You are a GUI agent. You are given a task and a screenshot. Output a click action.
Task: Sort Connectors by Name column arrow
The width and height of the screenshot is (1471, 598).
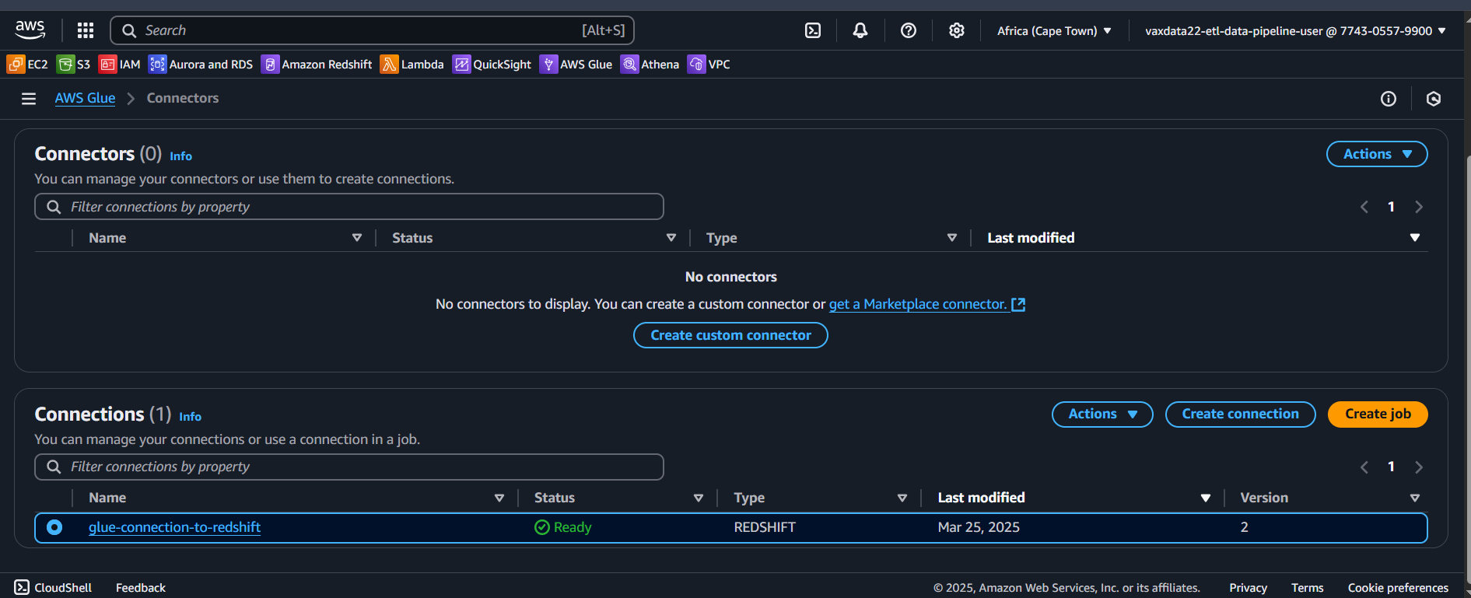[x=357, y=238]
